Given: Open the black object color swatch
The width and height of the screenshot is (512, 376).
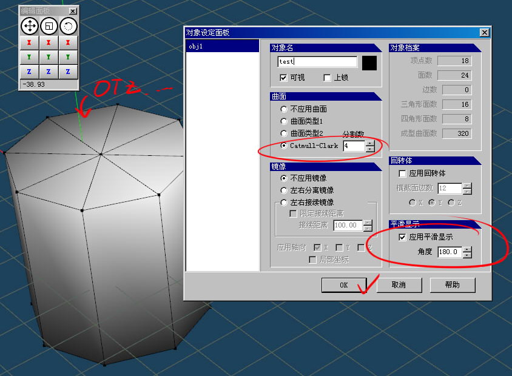Looking at the screenshot, I should tap(369, 63).
